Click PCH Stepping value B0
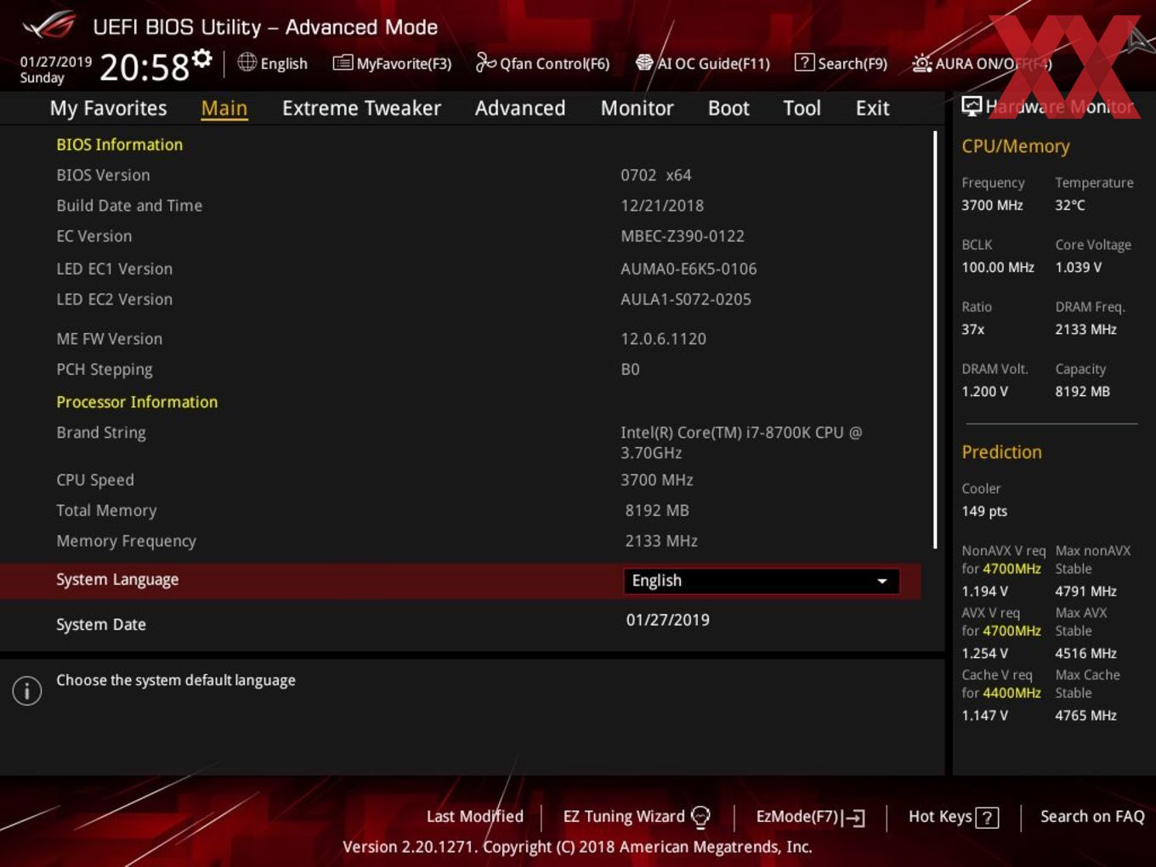 point(630,369)
